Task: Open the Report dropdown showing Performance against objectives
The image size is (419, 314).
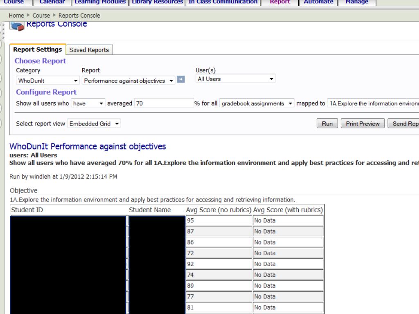Action: pos(128,81)
